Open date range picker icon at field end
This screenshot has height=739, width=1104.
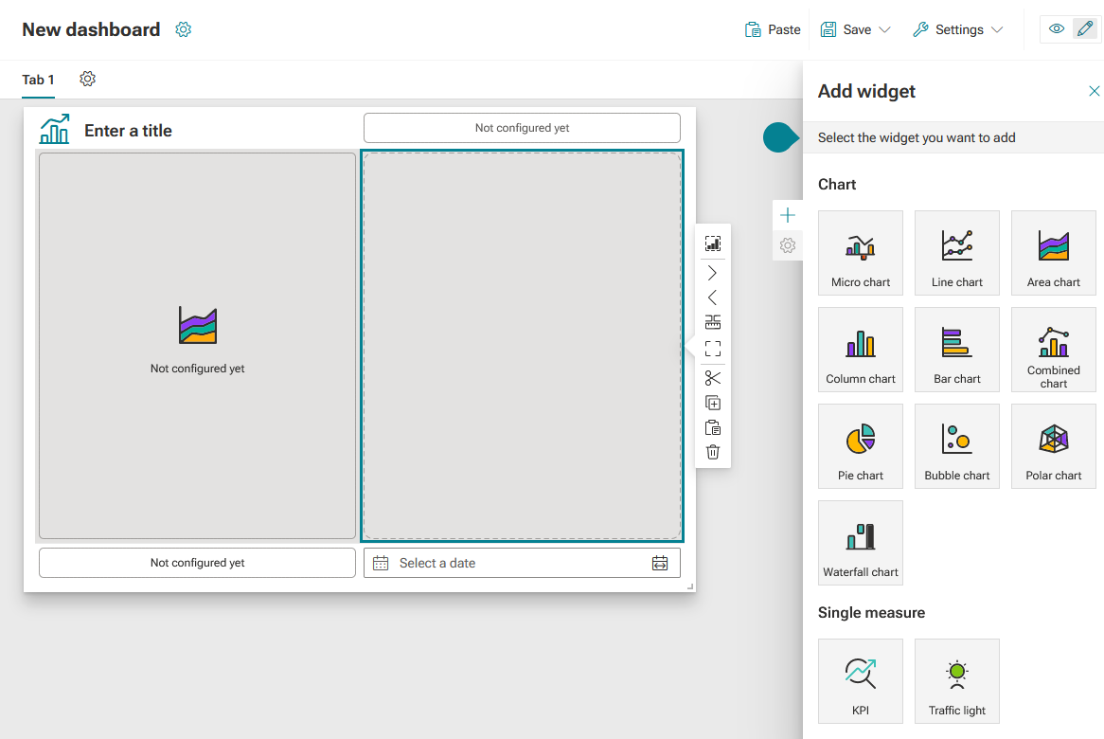pos(660,563)
